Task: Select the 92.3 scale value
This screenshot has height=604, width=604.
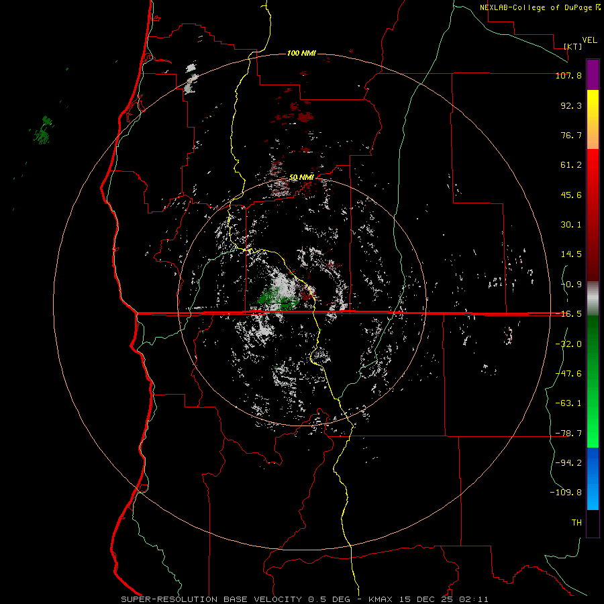Action: tap(571, 105)
